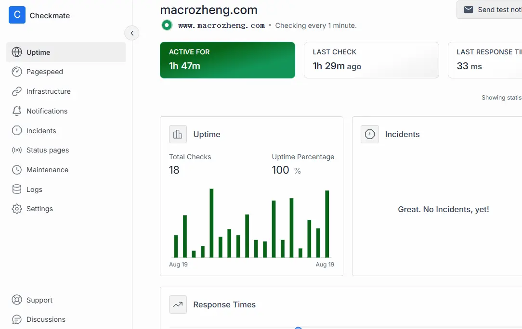522x329 pixels.
Task: Click the Infrastructure link icon
Action: point(17,91)
